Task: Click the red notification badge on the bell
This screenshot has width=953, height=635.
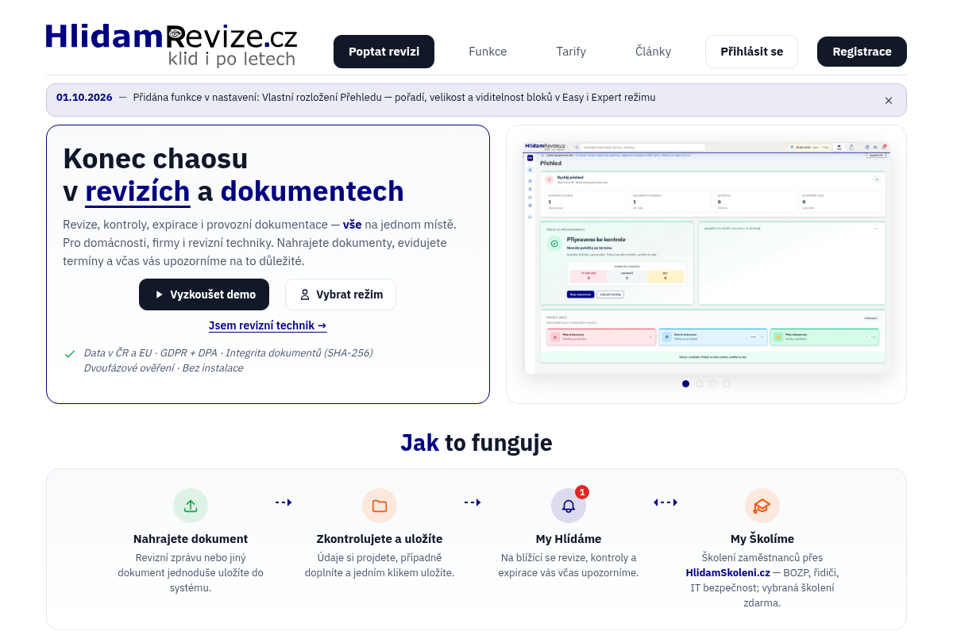Action: [x=582, y=492]
